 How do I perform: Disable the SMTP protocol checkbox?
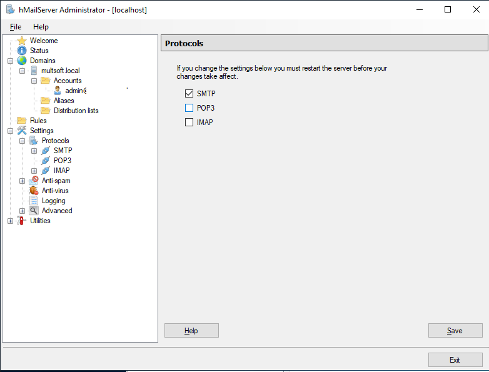(x=189, y=94)
